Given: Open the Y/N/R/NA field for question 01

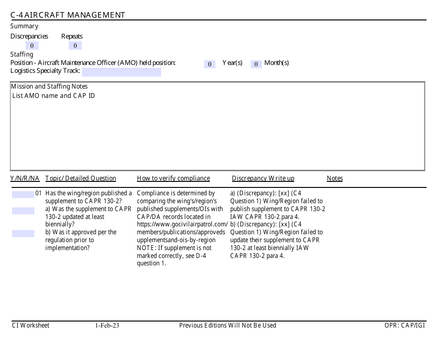Looking at the screenshot, I should pyautogui.click(x=23, y=194).
